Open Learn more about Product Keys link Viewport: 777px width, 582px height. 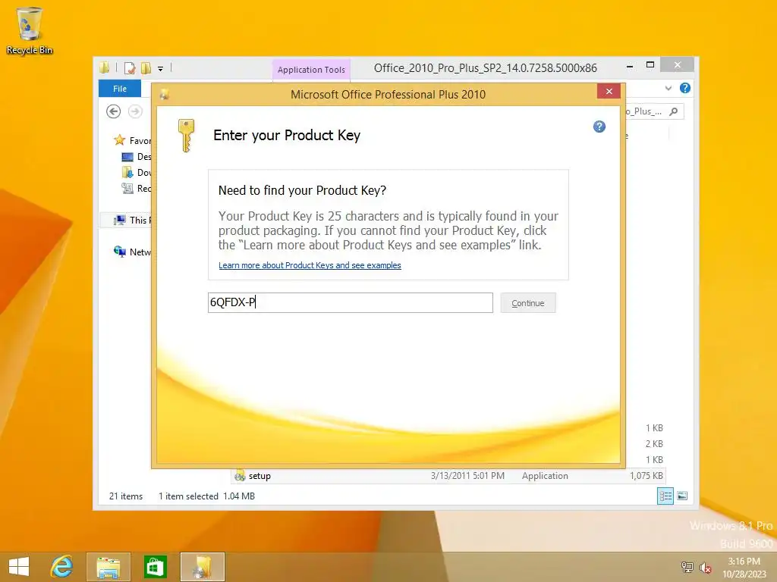click(x=310, y=265)
